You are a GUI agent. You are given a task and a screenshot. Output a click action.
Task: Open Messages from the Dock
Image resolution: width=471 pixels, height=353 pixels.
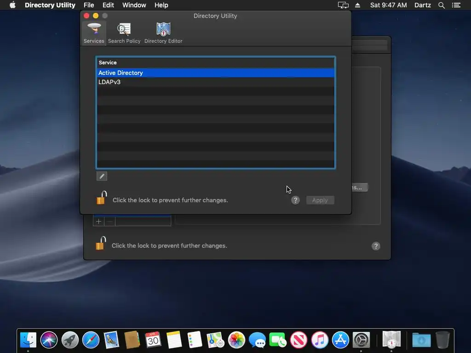pyautogui.click(x=257, y=340)
